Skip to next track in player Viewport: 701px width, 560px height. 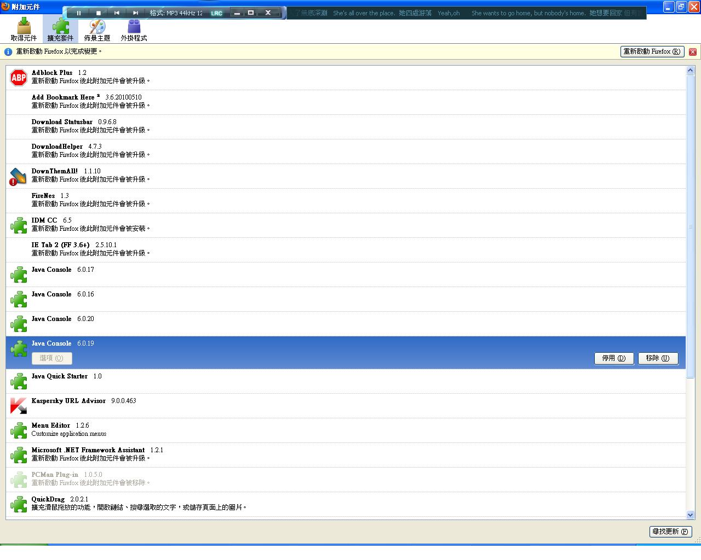point(135,13)
